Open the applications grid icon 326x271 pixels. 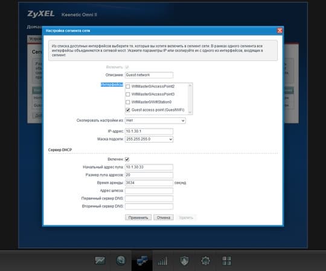pos(226,261)
